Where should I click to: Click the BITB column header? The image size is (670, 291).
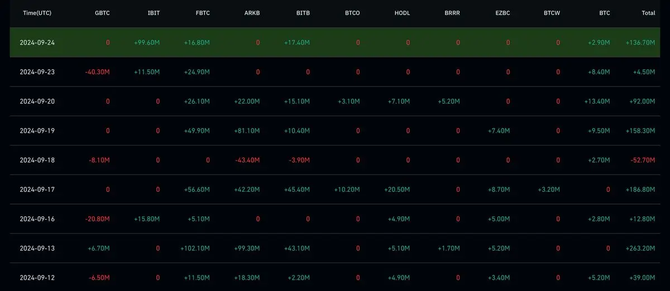coord(303,13)
